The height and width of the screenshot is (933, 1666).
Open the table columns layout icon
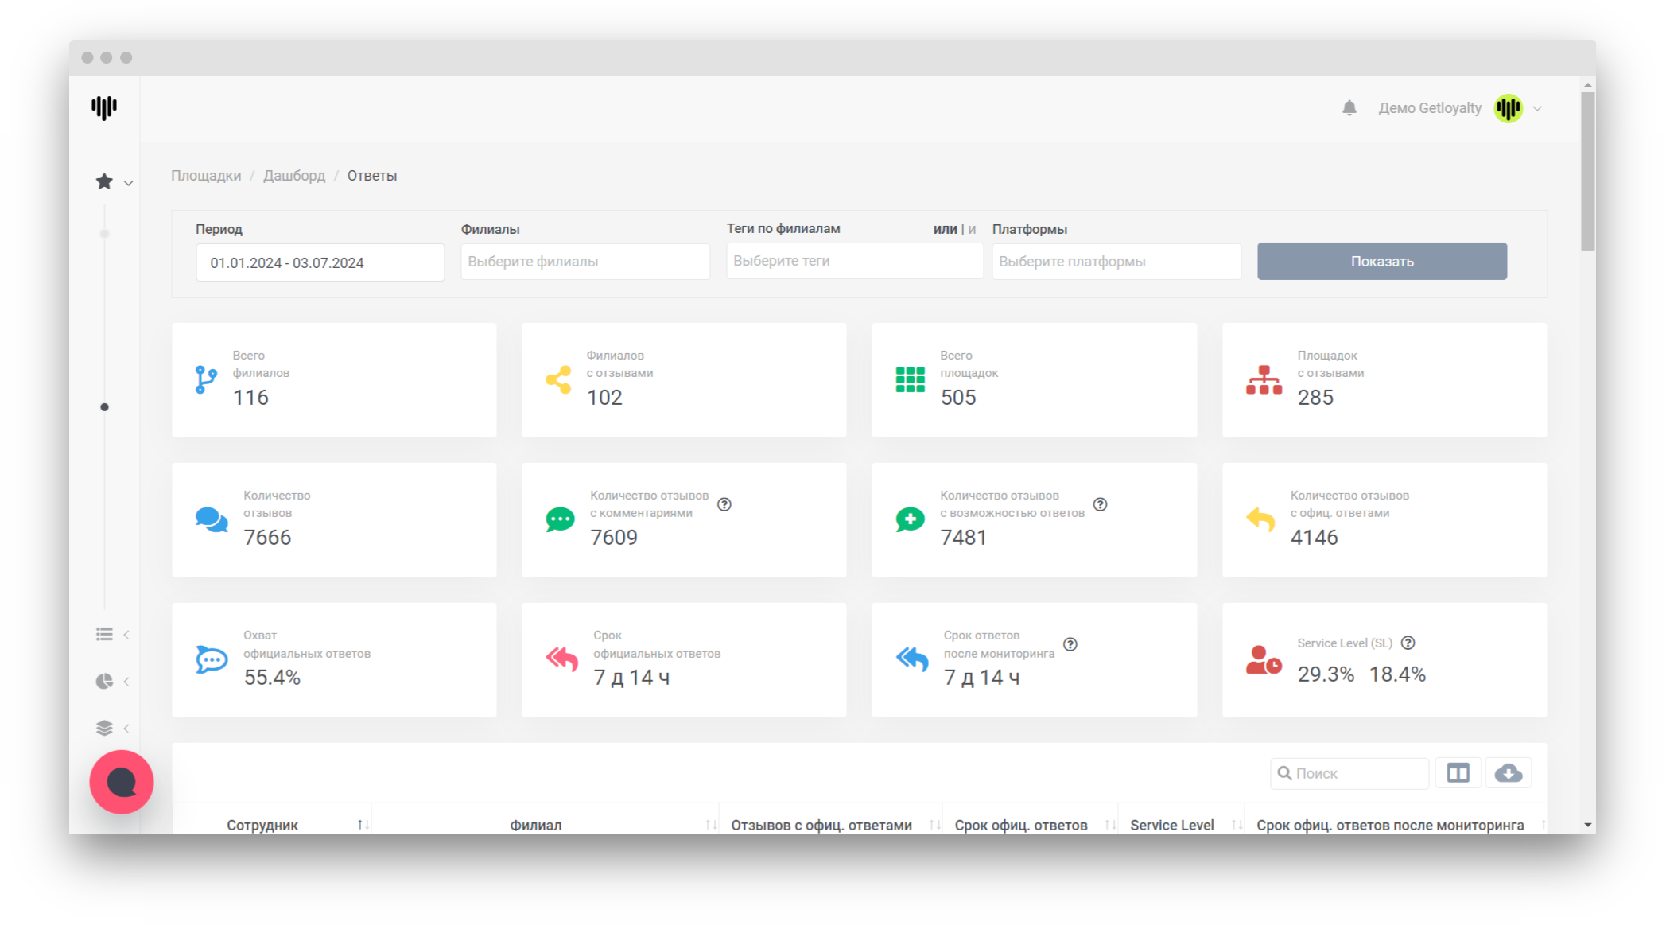[1458, 773]
